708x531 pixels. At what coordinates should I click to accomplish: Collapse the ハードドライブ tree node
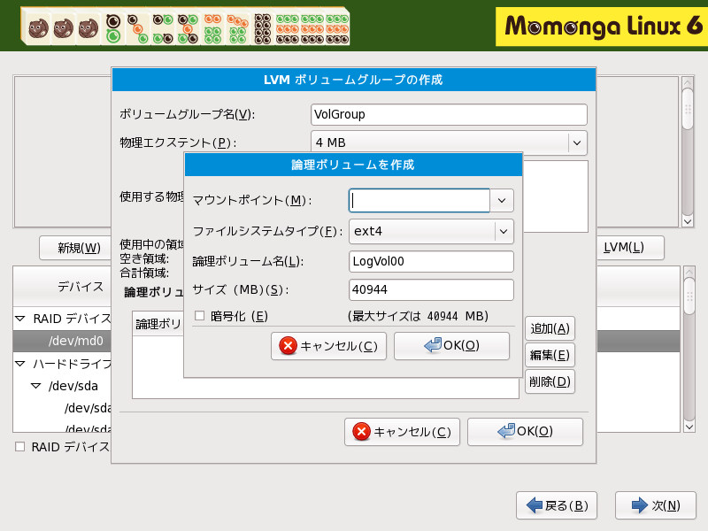[x=20, y=364]
